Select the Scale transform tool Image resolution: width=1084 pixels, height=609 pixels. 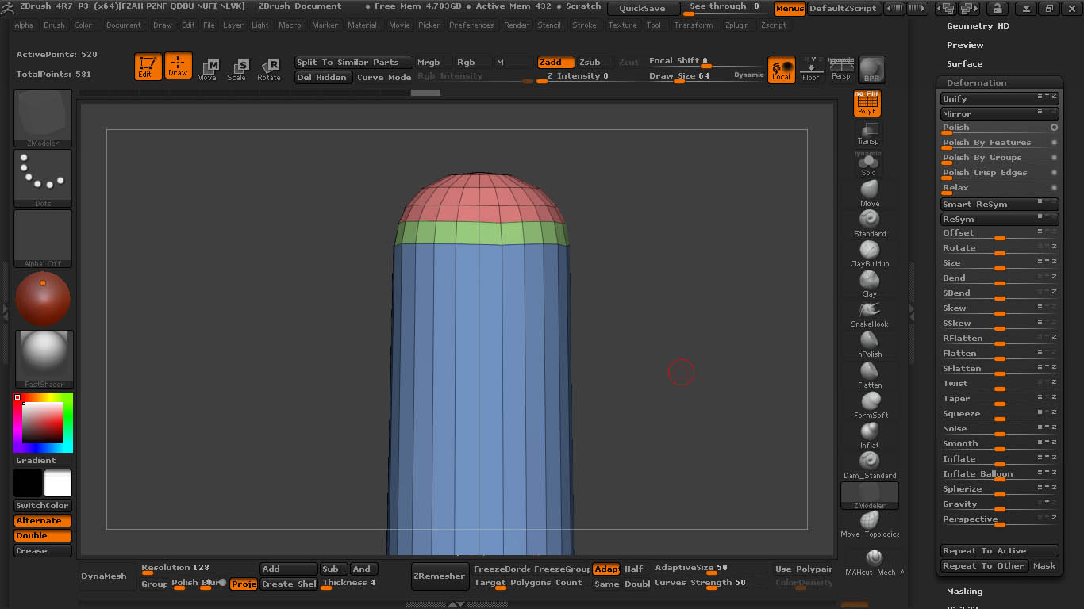[236, 69]
